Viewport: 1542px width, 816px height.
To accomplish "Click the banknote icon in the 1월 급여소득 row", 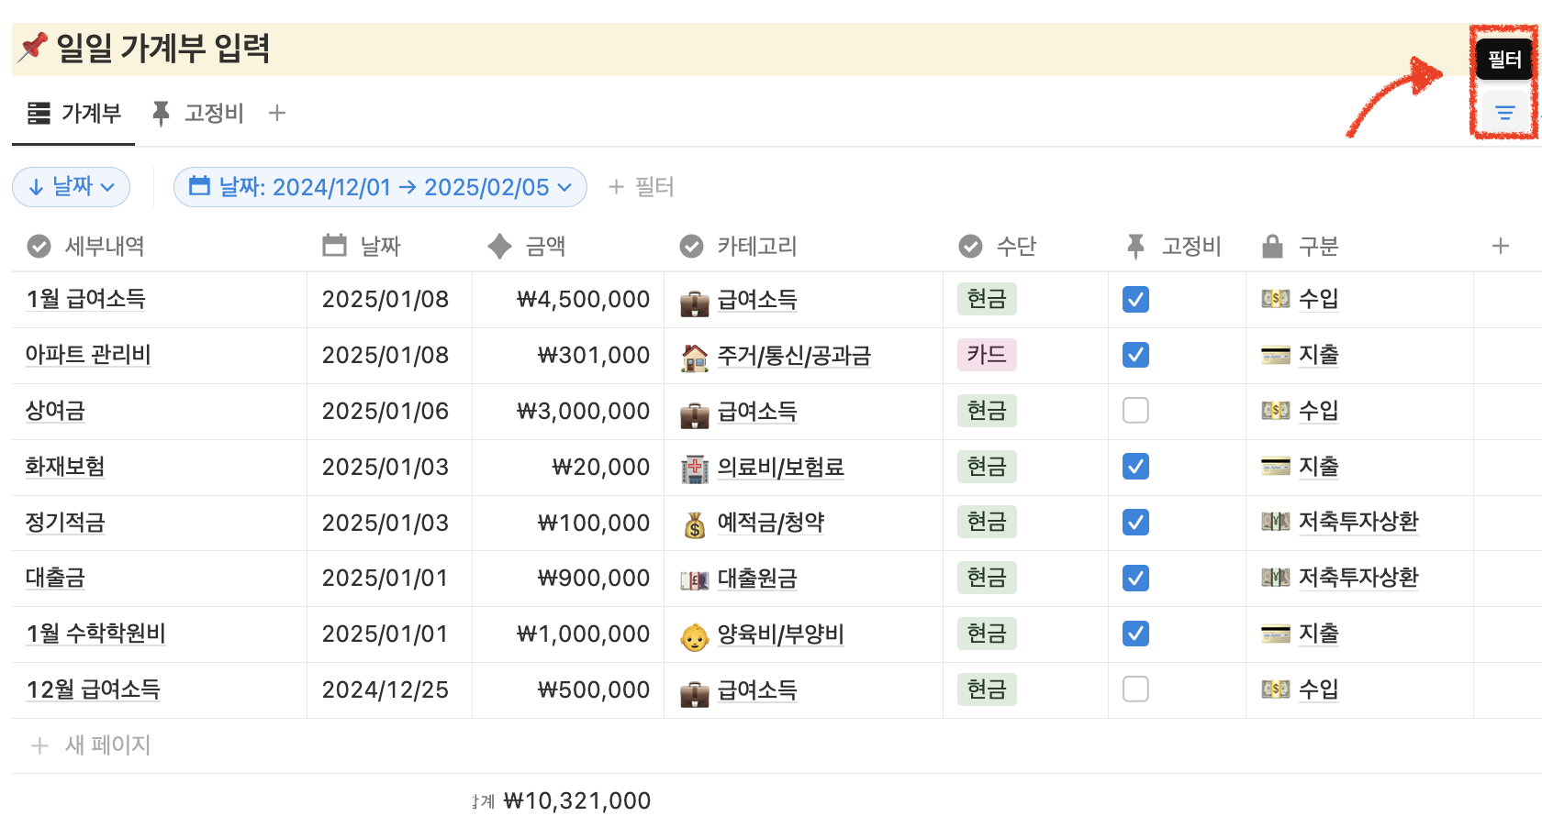I will point(1276,299).
